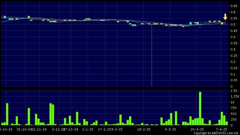Select the 0.05 price axis label

point(234,80)
